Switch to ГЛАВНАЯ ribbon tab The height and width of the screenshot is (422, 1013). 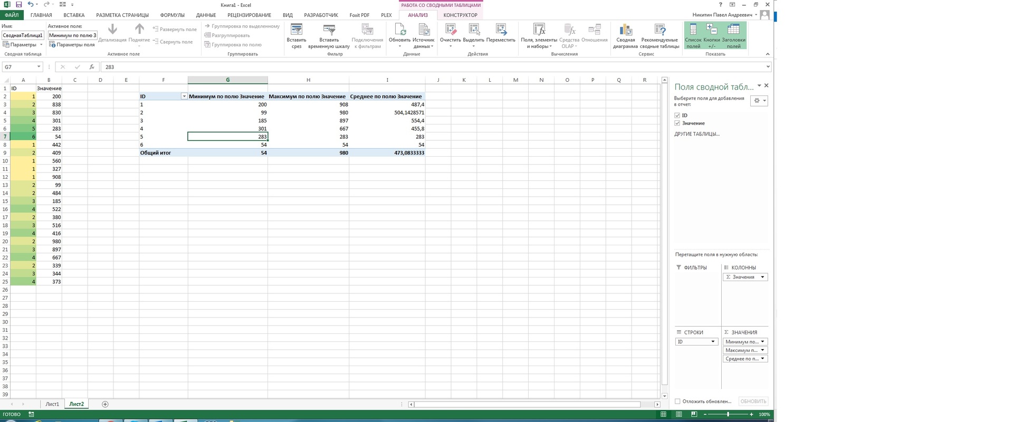(x=41, y=15)
